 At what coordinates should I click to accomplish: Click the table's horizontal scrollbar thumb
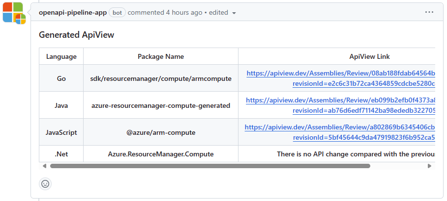pyautogui.click(x=210, y=166)
